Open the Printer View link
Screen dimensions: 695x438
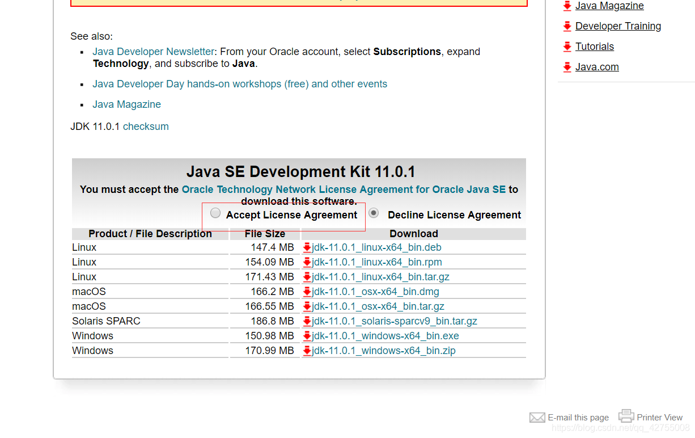[x=659, y=417]
